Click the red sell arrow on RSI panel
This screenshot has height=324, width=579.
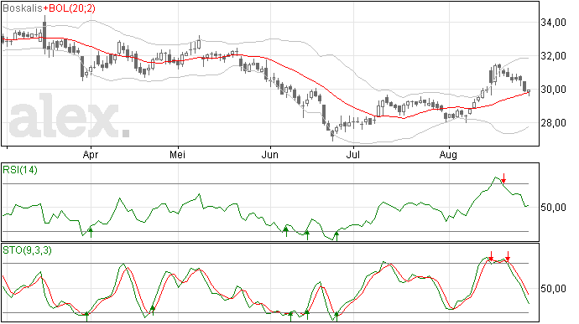click(x=503, y=178)
